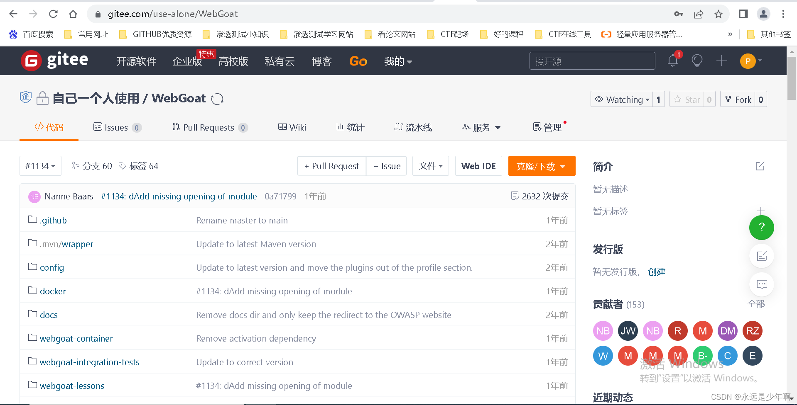The width and height of the screenshot is (797, 405).
Task: Switch to the 代码 tab
Action: (49, 127)
